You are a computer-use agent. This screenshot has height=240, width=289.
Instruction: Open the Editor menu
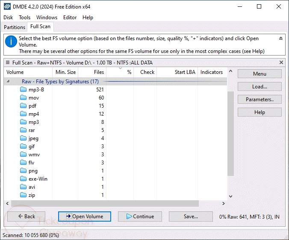(70, 18)
